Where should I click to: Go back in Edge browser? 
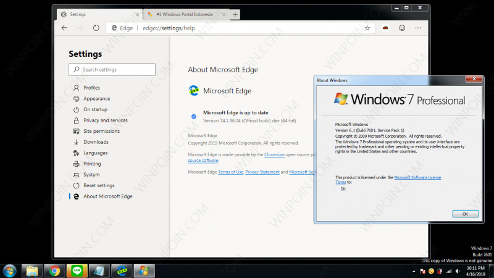(65, 28)
